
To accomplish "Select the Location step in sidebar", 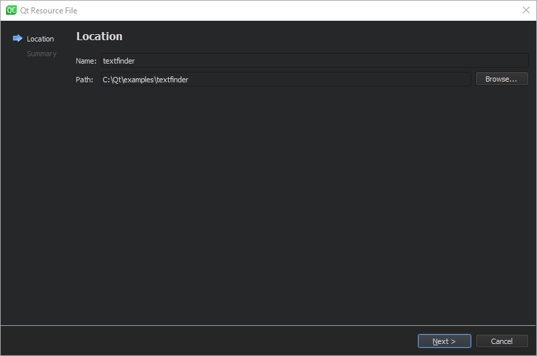I will pos(40,39).
